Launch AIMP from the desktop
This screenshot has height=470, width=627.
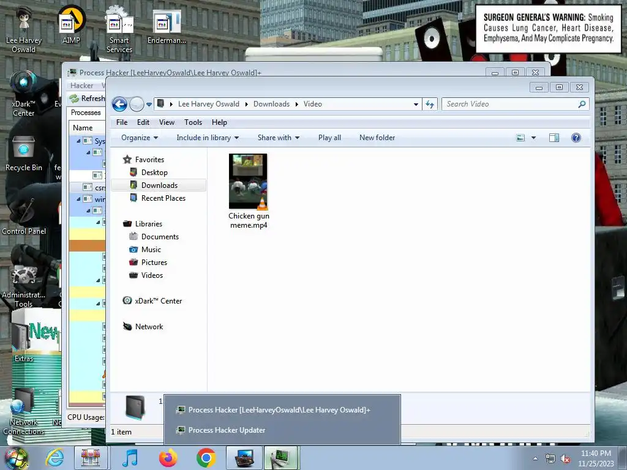[x=71, y=26]
